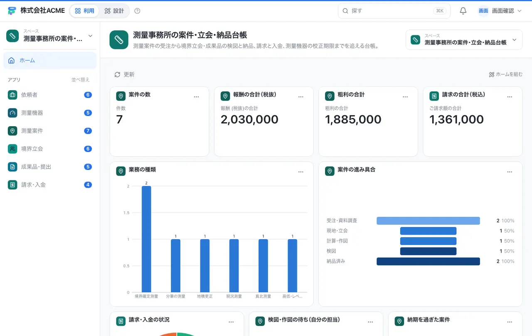
Task: Open the help question mark icon
Action: click(138, 11)
